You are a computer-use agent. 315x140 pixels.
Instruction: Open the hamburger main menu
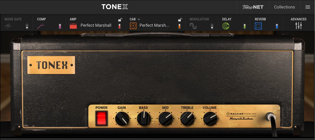[308, 7]
